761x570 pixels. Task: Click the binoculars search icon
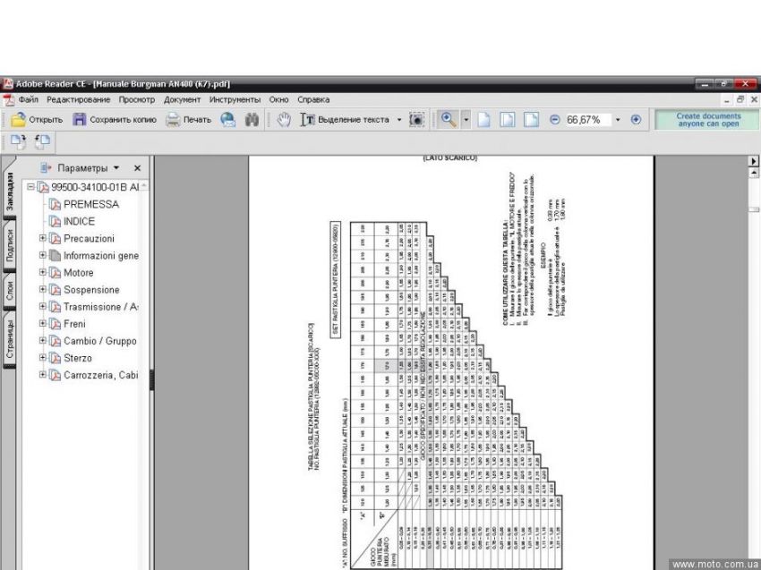point(252,120)
